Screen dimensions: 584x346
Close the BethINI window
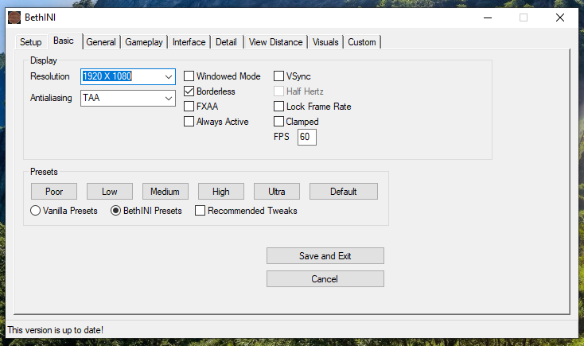[x=560, y=17]
